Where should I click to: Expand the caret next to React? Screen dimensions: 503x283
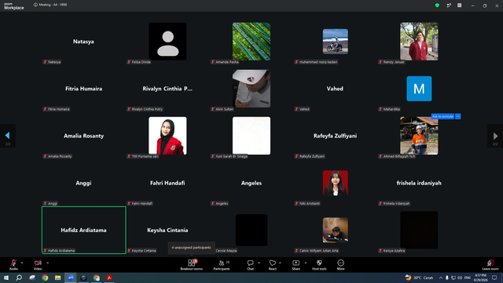click(280, 263)
